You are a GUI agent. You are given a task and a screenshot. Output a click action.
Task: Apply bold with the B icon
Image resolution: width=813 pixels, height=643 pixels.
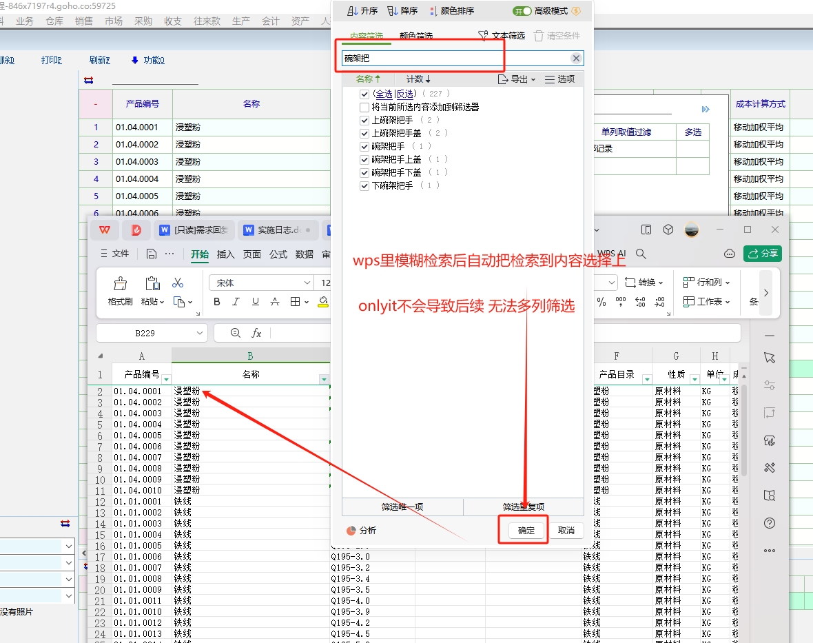click(217, 302)
